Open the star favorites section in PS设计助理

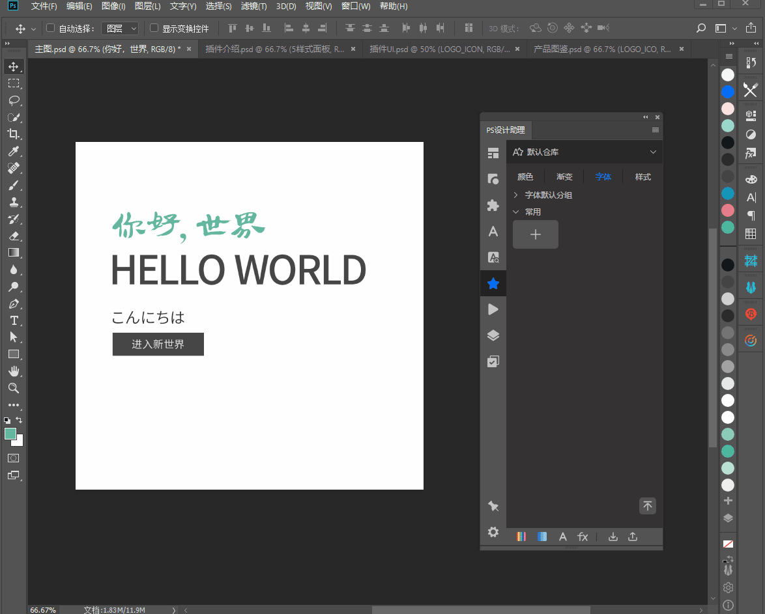click(493, 283)
